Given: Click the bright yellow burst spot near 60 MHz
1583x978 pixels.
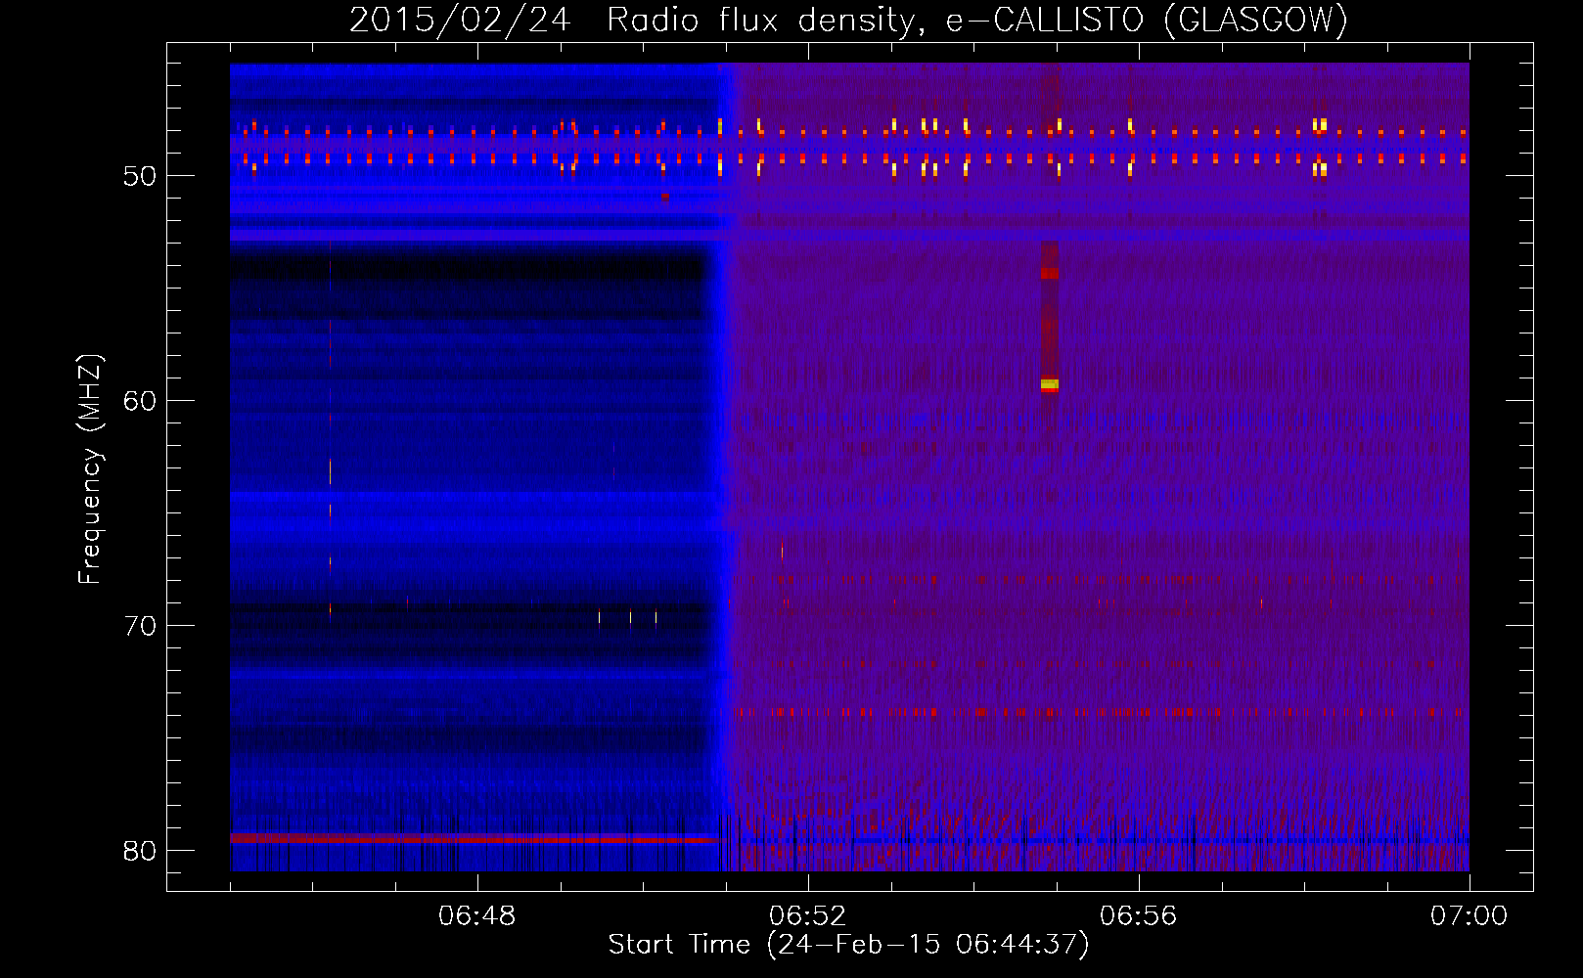Looking at the screenshot, I should [x=1049, y=384].
